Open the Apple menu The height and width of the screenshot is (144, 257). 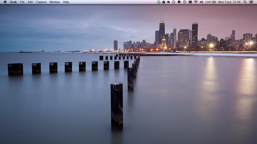point(5,2)
